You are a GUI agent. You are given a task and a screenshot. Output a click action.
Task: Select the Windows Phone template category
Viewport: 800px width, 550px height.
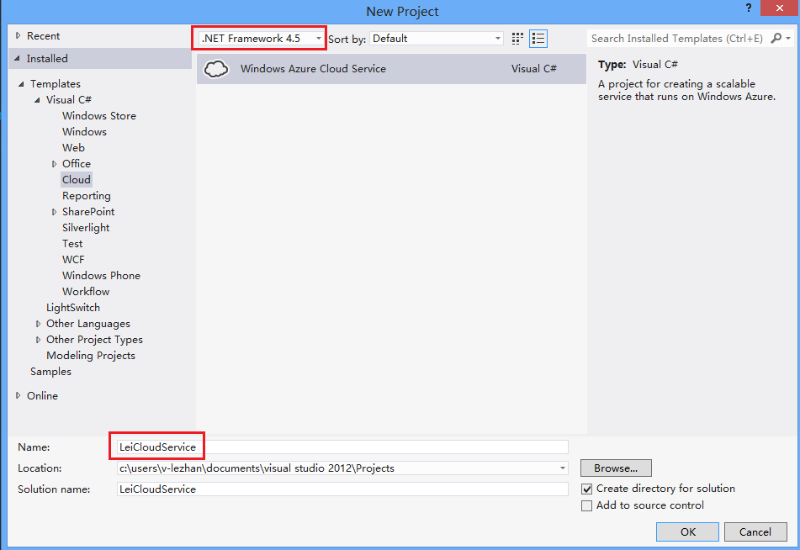click(101, 276)
